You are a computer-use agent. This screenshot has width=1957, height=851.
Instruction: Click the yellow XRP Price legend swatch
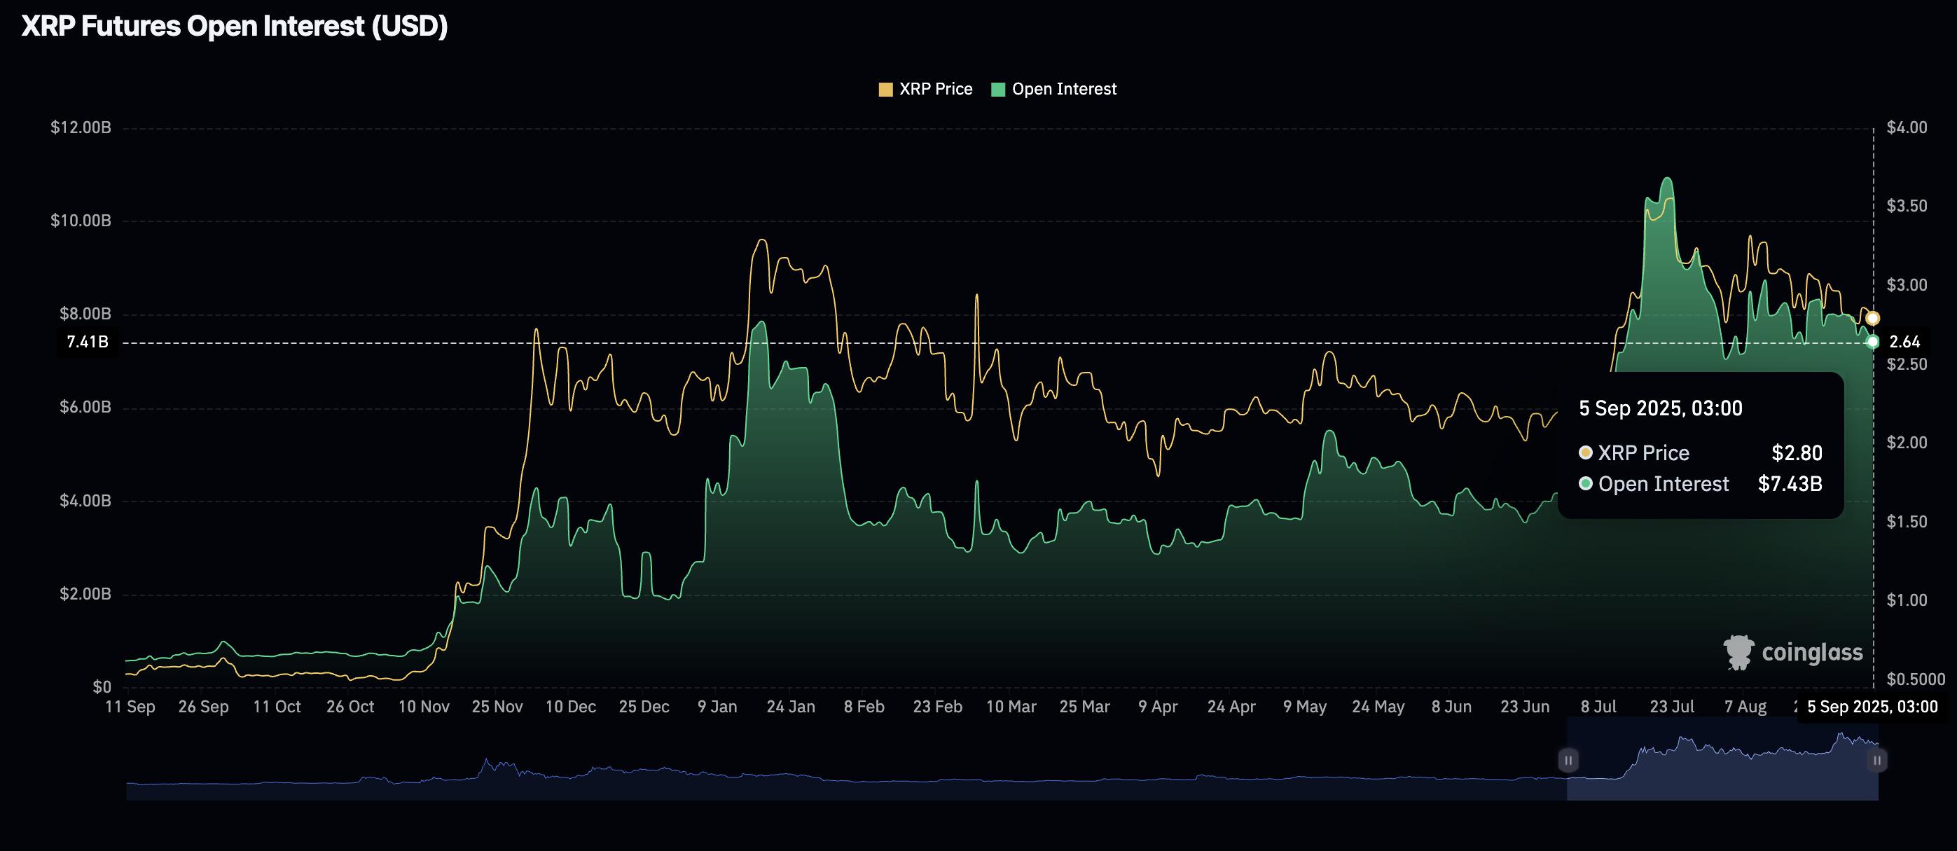coord(885,90)
